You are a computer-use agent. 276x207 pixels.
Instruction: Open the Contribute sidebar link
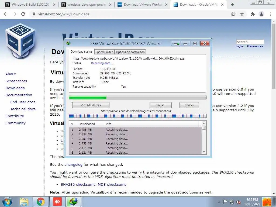click(x=15, y=116)
